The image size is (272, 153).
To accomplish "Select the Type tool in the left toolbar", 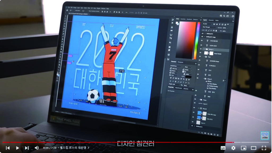I will [60, 57].
